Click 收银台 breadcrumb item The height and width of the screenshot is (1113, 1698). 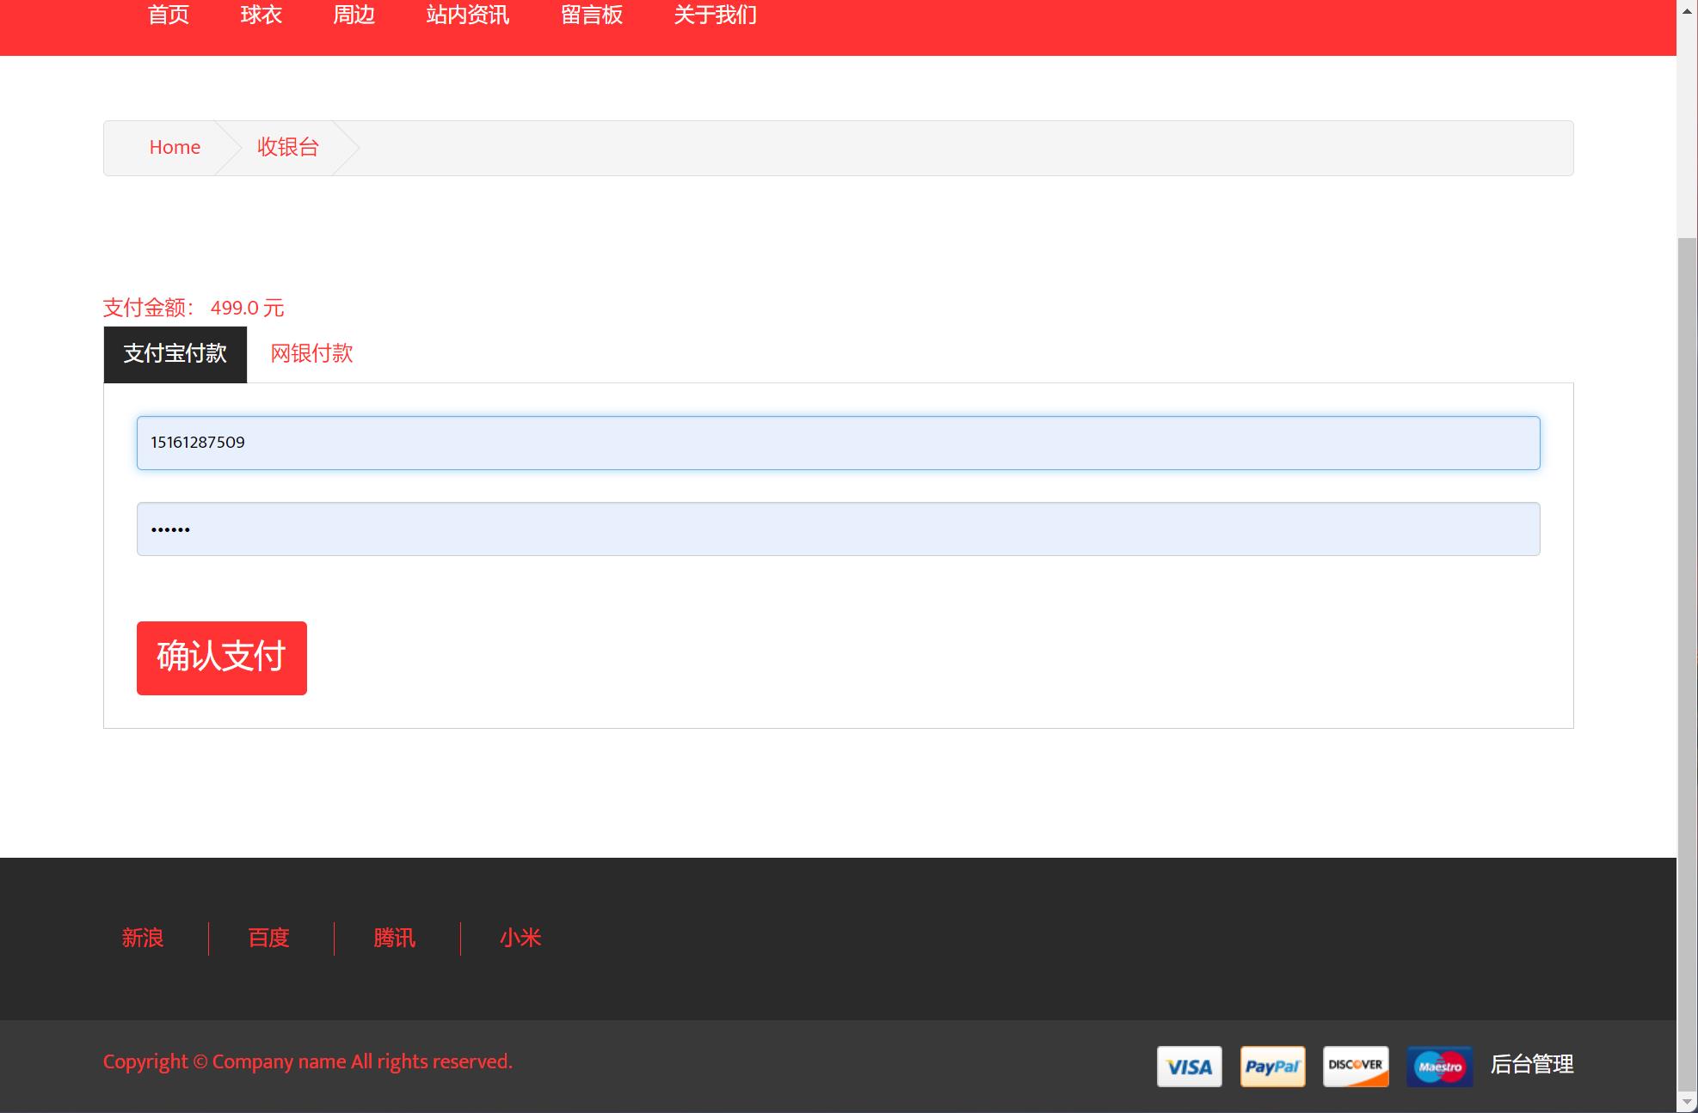pos(288,148)
